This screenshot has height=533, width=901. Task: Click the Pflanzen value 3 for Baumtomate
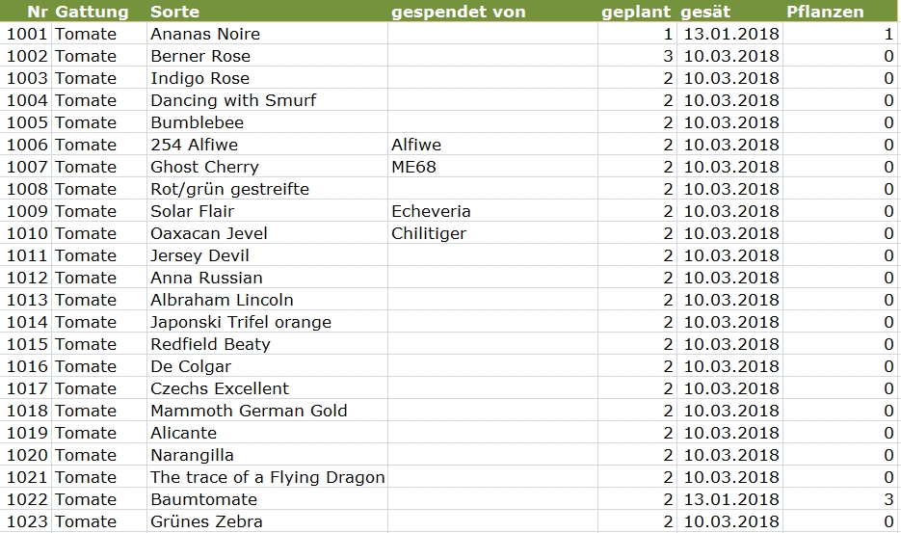pos(839,499)
